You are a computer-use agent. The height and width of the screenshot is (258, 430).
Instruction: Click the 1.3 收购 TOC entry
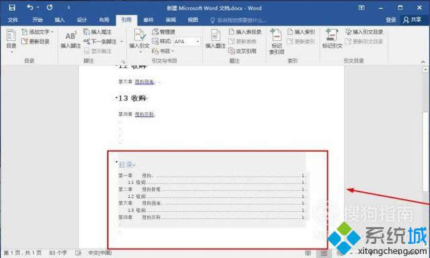click(216, 210)
